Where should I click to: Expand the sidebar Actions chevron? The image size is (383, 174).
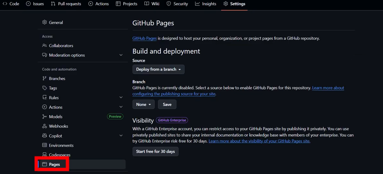click(121, 107)
